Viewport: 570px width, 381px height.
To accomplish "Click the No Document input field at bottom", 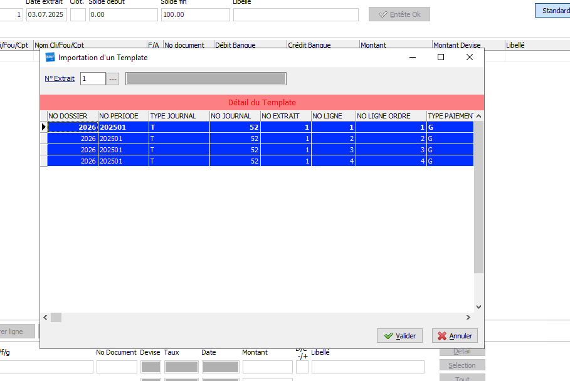I will pos(117,367).
